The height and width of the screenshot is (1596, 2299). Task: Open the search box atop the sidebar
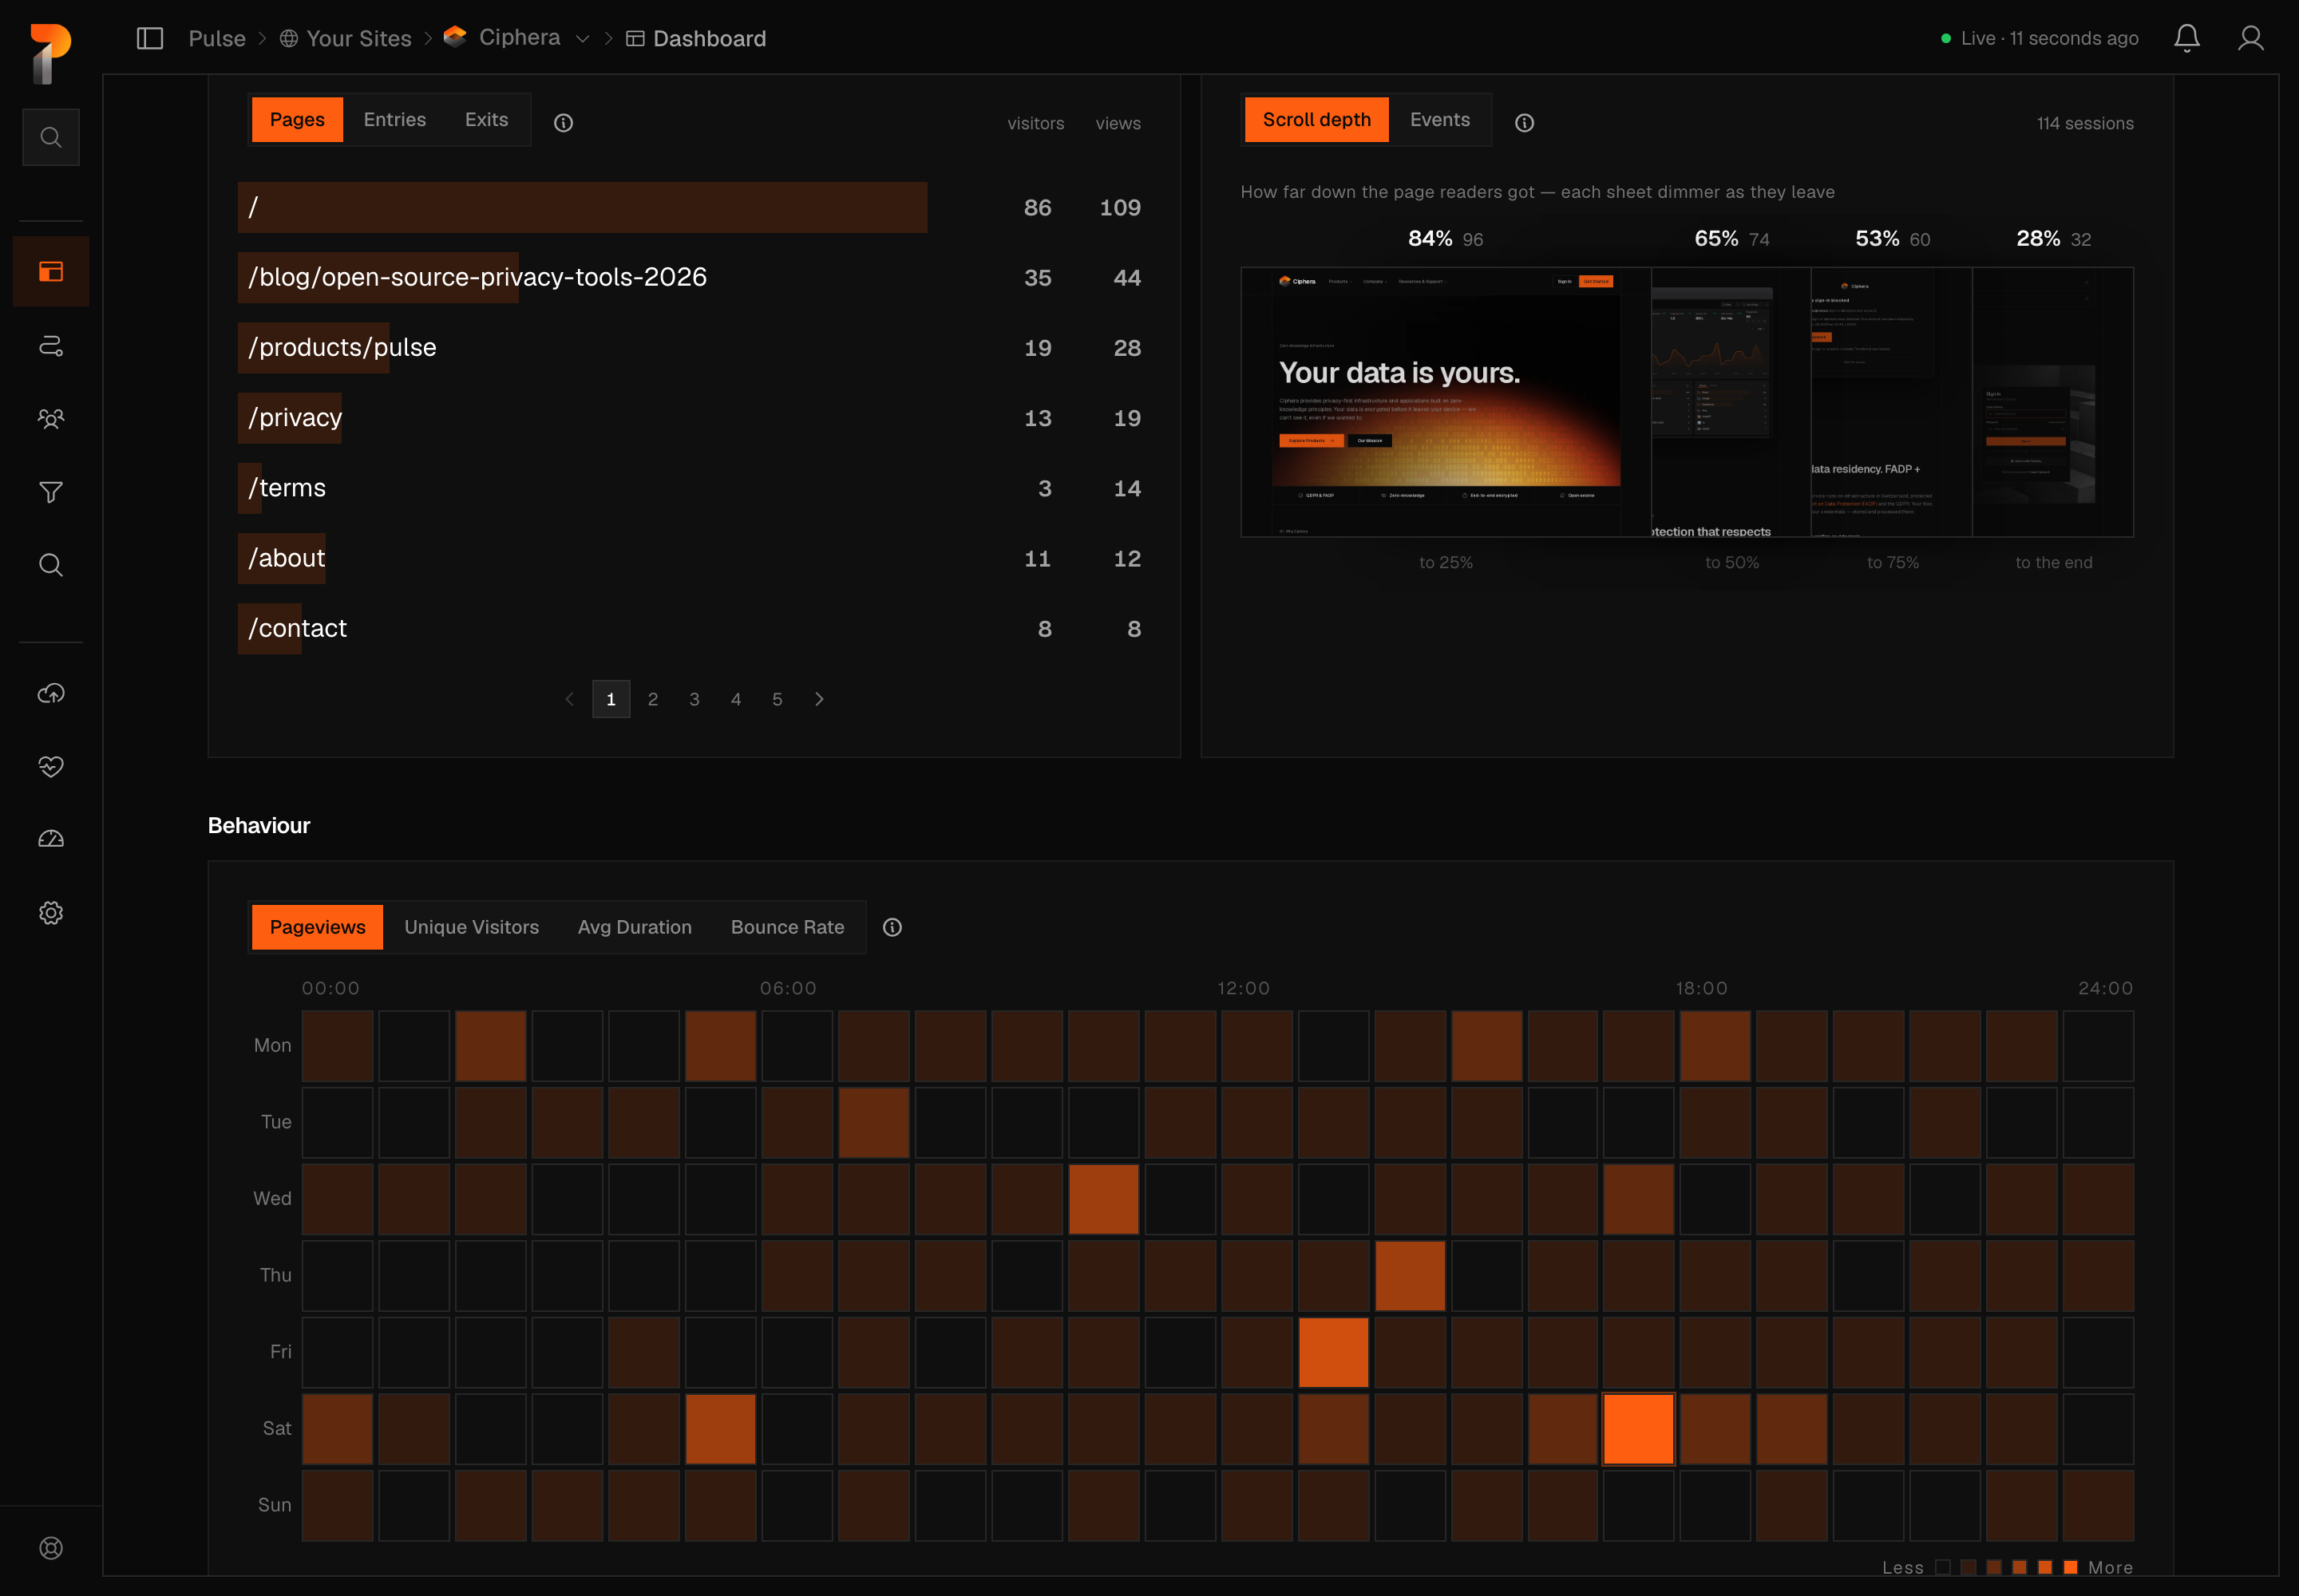pyautogui.click(x=51, y=137)
